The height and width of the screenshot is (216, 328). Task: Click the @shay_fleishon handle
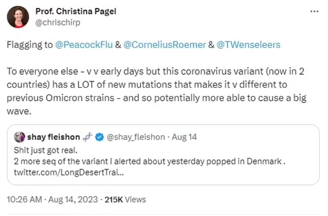(x=135, y=137)
